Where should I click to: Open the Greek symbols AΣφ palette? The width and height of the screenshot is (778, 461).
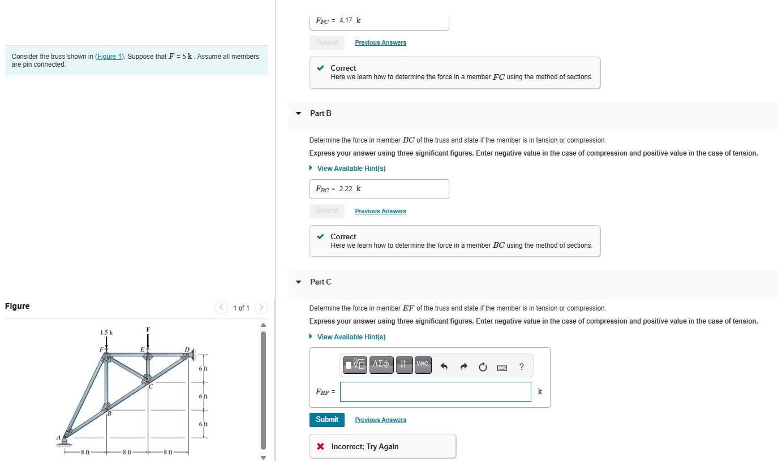point(381,365)
